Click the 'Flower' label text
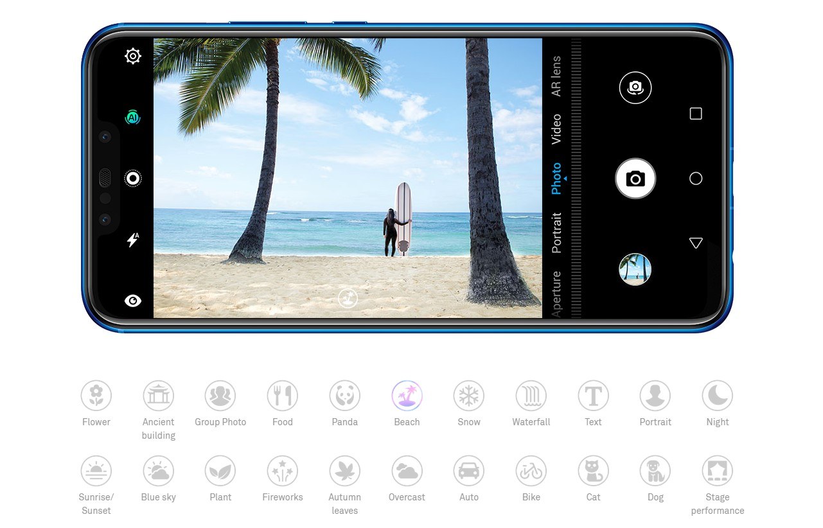 [x=96, y=422]
